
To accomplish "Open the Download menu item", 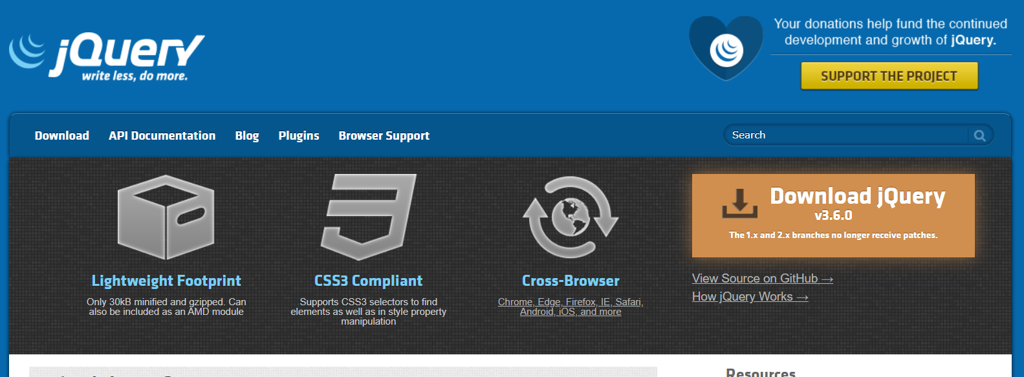I will point(62,136).
